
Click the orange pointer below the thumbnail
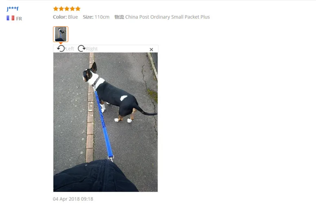[61, 43]
